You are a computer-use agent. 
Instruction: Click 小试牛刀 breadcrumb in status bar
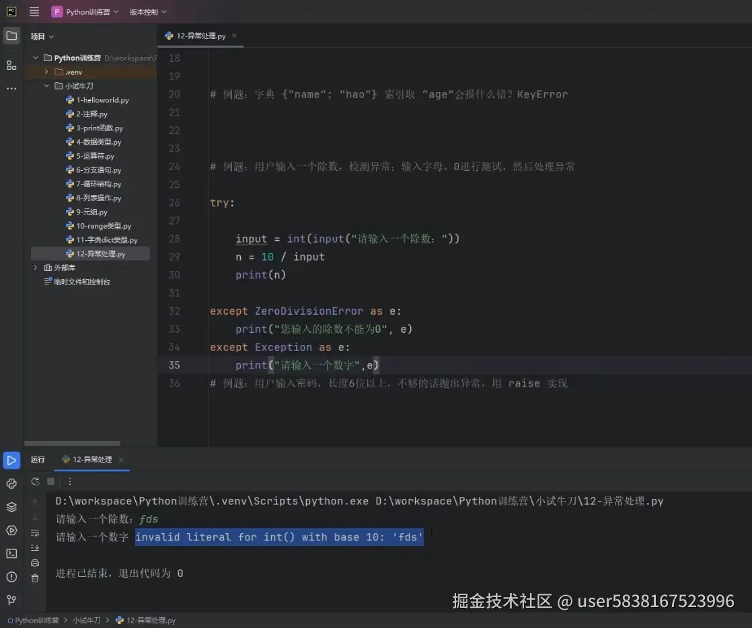click(87, 621)
